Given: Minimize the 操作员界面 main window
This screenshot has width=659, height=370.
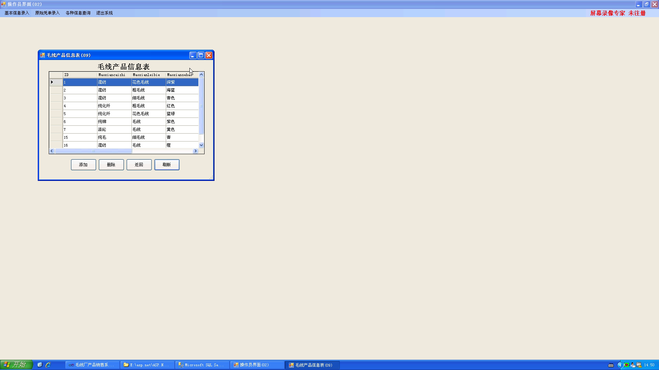Looking at the screenshot, I should coord(638,4).
